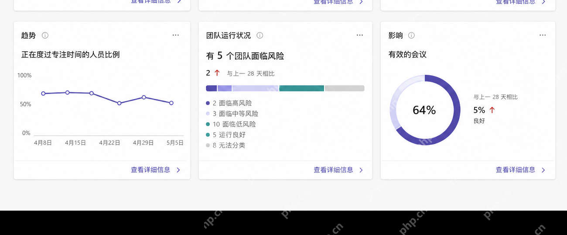Select the teal low-risk bar segment
567x235 pixels.
[x=301, y=88]
